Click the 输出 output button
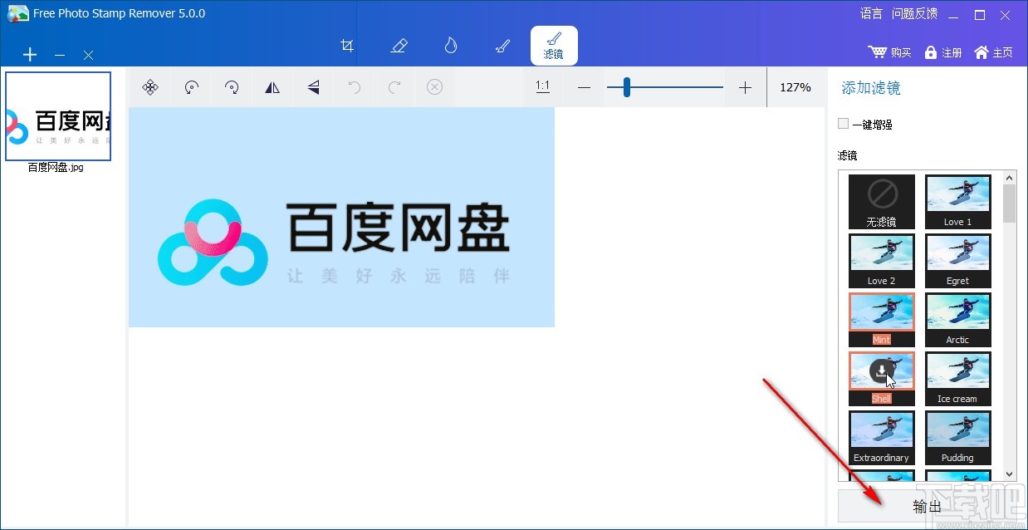 pyautogui.click(x=928, y=506)
